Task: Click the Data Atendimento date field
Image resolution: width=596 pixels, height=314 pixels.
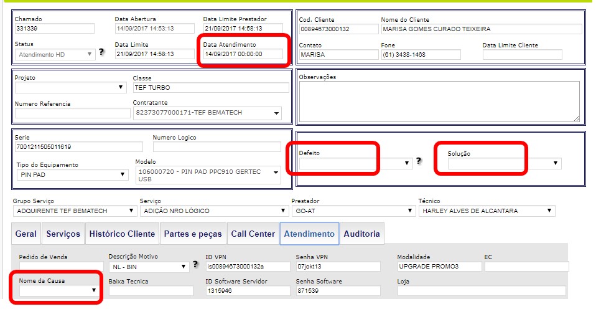Action: (x=243, y=54)
